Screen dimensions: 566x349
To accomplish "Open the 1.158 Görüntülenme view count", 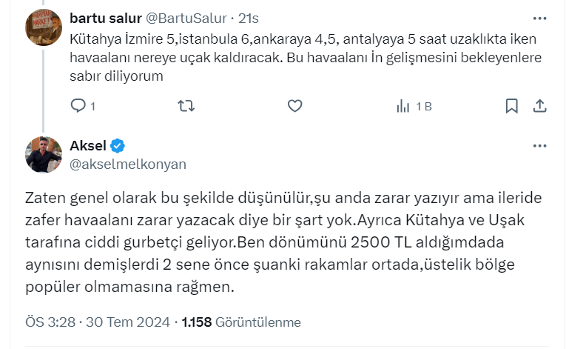I will coord(241,322).
